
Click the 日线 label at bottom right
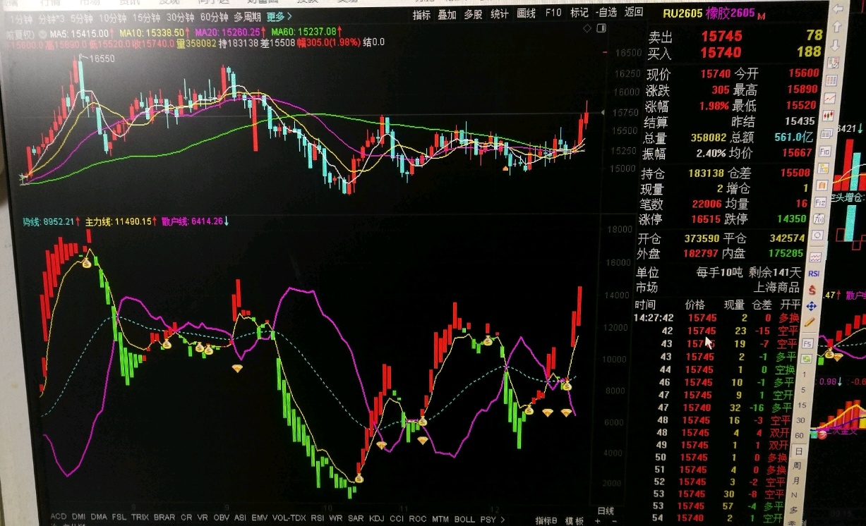pyautogui.click(x=606, y=511)
